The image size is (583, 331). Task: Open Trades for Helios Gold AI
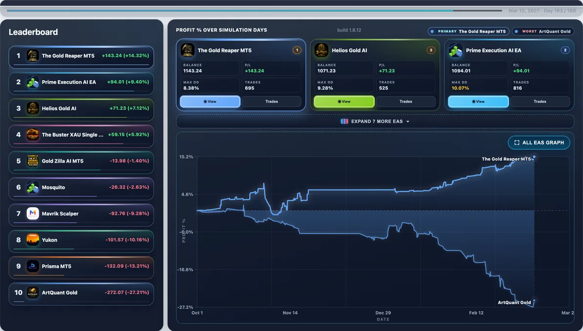point(405,101)
